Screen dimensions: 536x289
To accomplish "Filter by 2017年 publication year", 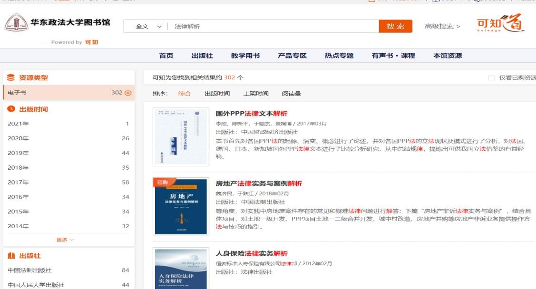I will click(18, 182).
